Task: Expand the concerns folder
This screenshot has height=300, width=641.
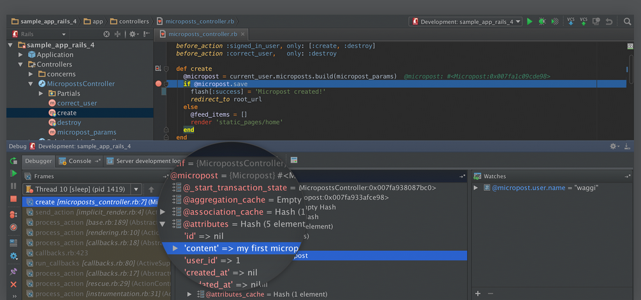Action: (31, 74)
